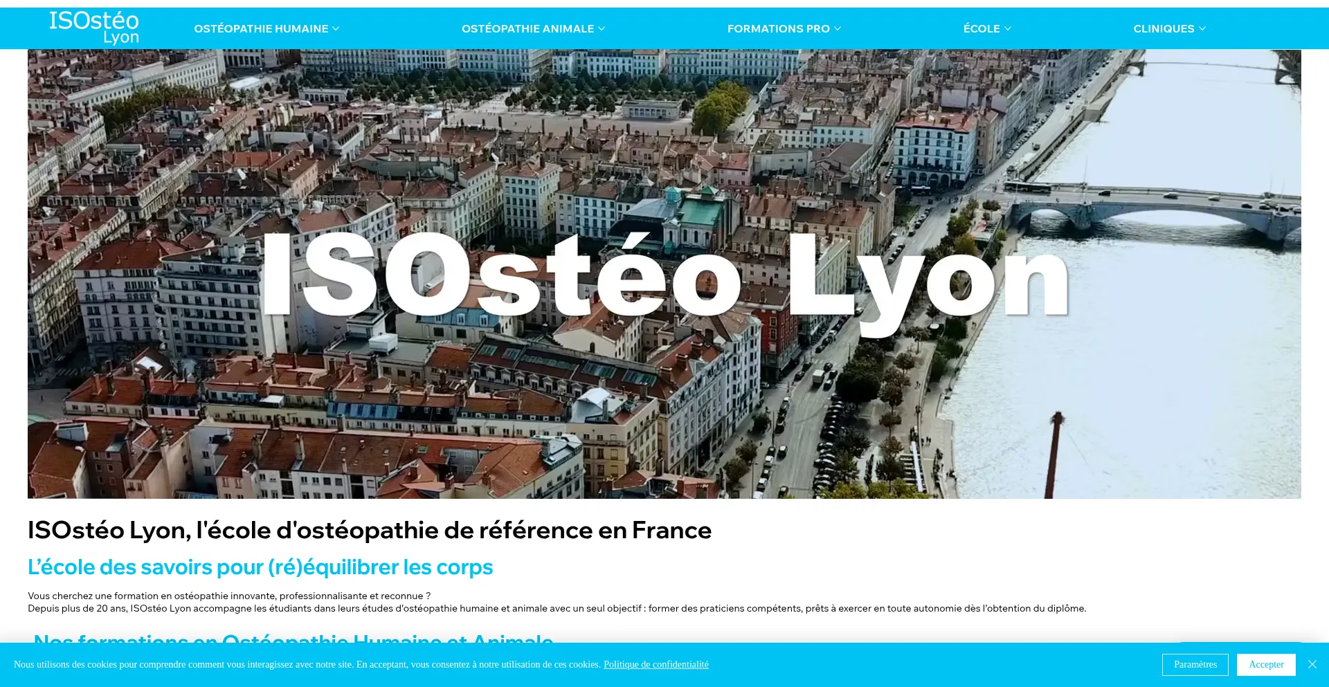Viewport: 1329px width, 687px height.
Task: Expand the chevron next to Cliniques
Action: pyautogui.click(x=1202, y=29)
